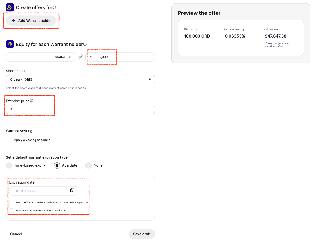
Task: Enable Apply a vesting schedule checkbox
Action: (9, 140)
